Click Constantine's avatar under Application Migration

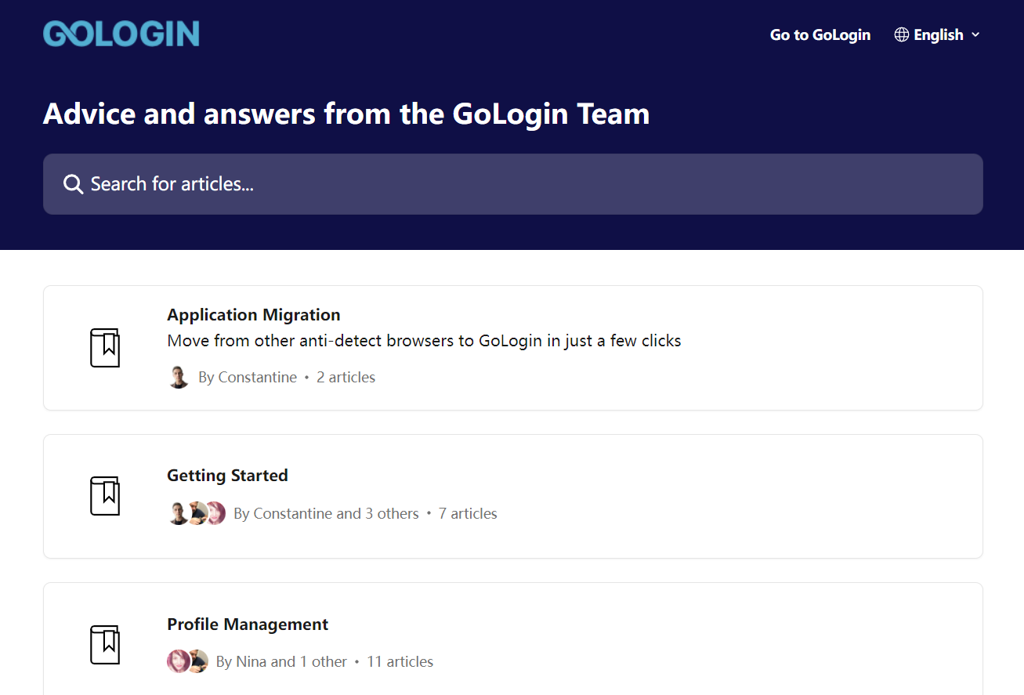(x=179, y=377)
